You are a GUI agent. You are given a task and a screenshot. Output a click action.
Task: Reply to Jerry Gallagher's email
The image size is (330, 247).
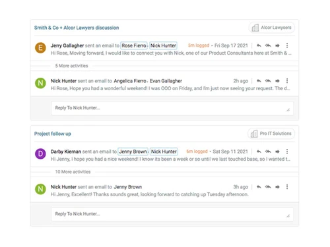pyautogui.click(x=259, y=45)
